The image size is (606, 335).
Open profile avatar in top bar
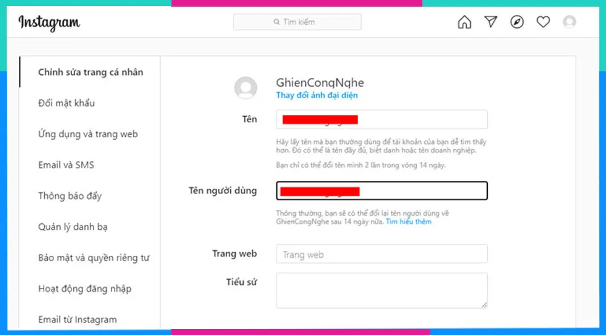[569, 22]
